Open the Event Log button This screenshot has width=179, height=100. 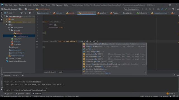pyautogui.click(x=171, y=94)
